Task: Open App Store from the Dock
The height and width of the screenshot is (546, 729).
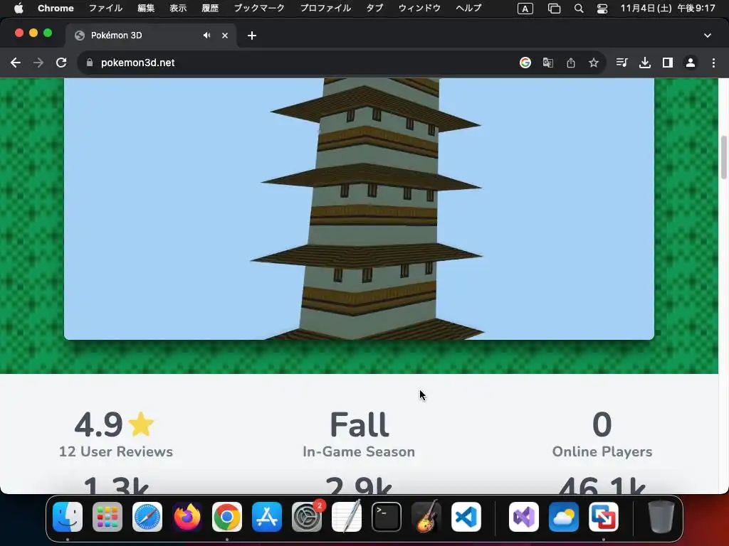Action: coord(267,517)
